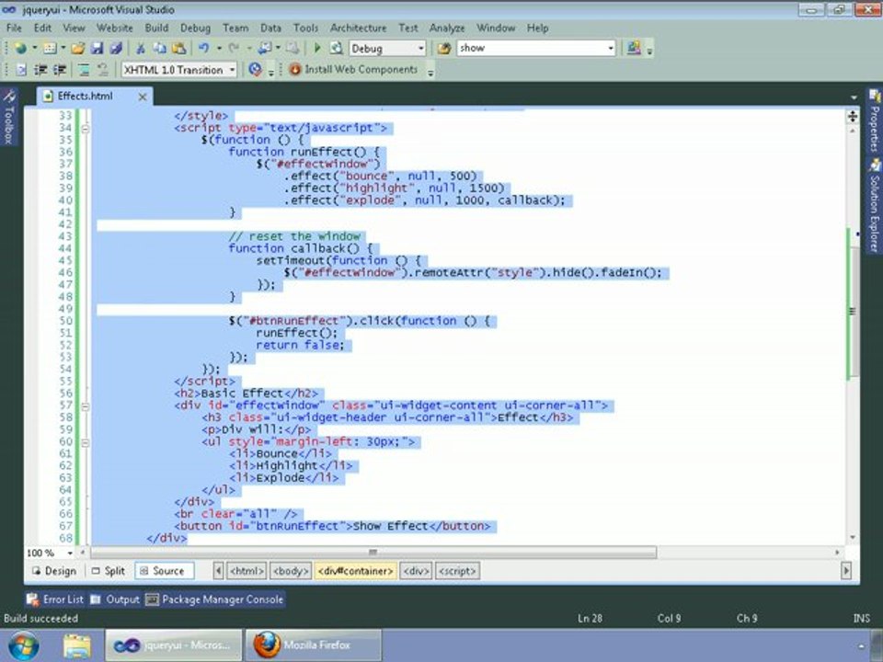Open the Website menu

(x=114, y=28)
